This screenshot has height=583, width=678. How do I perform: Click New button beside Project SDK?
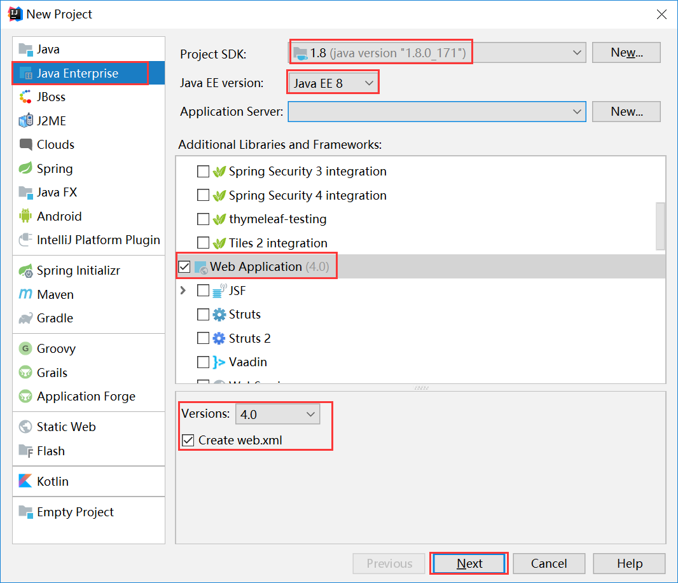click(626, 53)
